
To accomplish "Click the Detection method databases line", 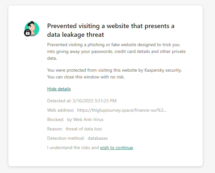I will coord(77,138).
